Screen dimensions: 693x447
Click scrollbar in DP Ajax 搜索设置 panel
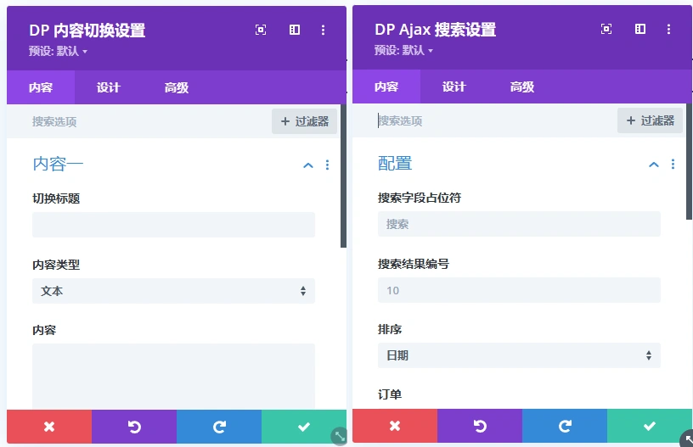(x=689, y=161)
